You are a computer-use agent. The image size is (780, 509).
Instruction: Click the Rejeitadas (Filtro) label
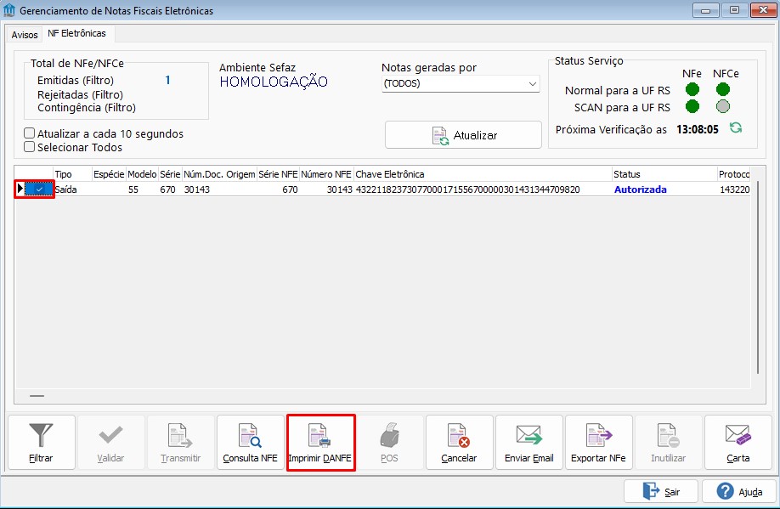[x=80, y=94]
